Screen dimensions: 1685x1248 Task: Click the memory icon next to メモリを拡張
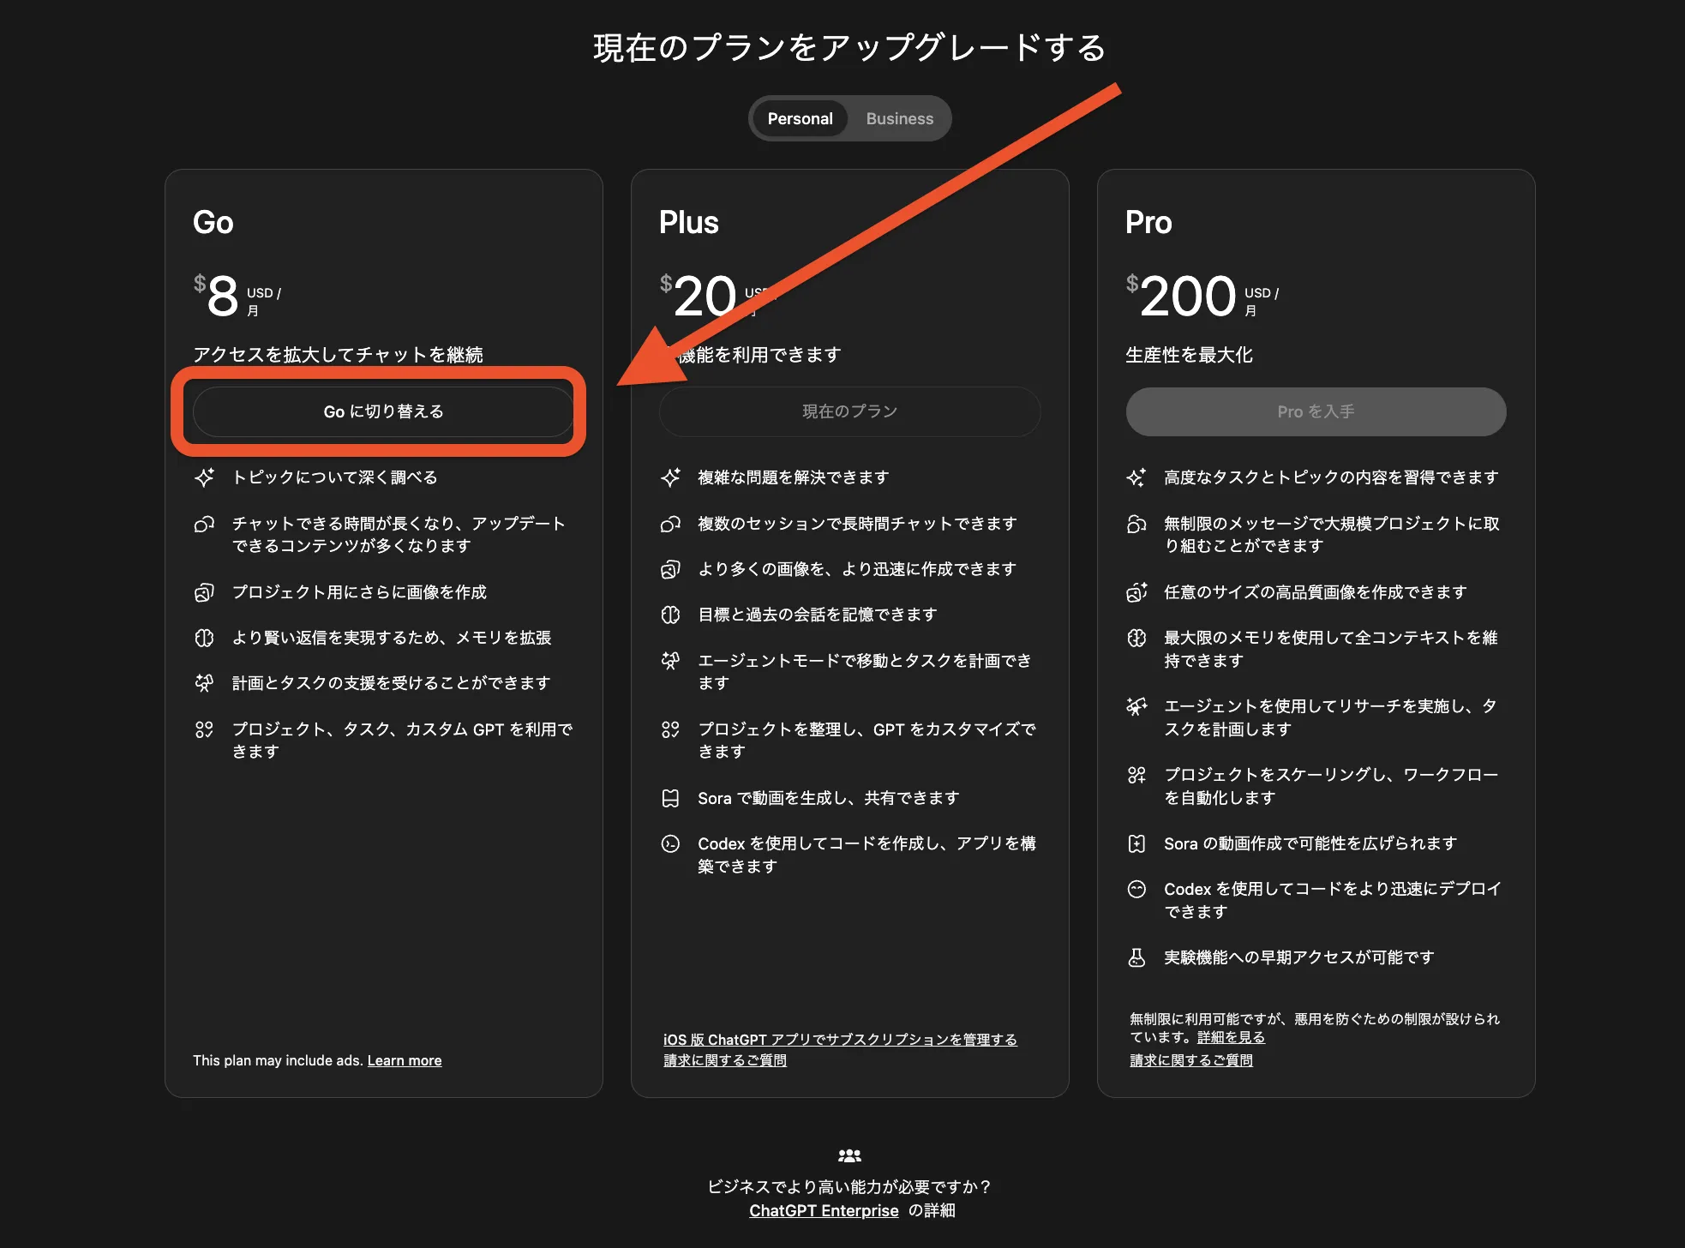205,638
